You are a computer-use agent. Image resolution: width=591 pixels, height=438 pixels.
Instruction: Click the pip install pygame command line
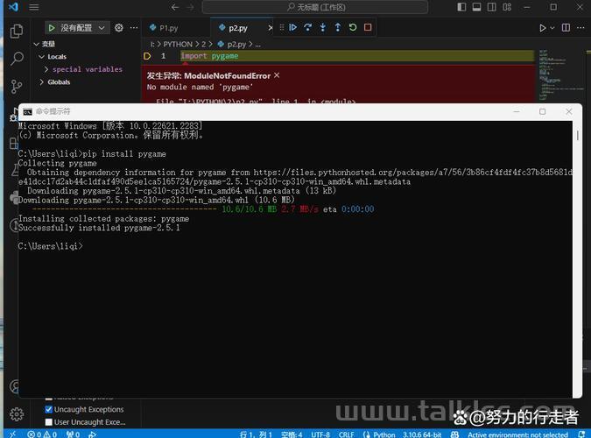(x=92, y=154)
